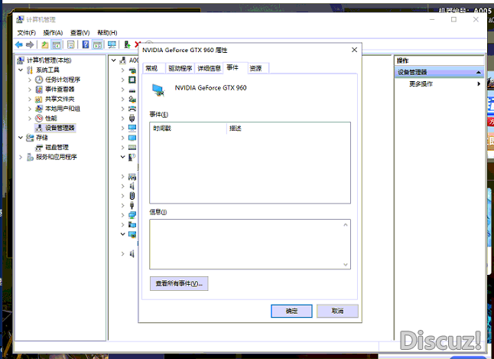Switch to the 常规 tab

point(154,68)
